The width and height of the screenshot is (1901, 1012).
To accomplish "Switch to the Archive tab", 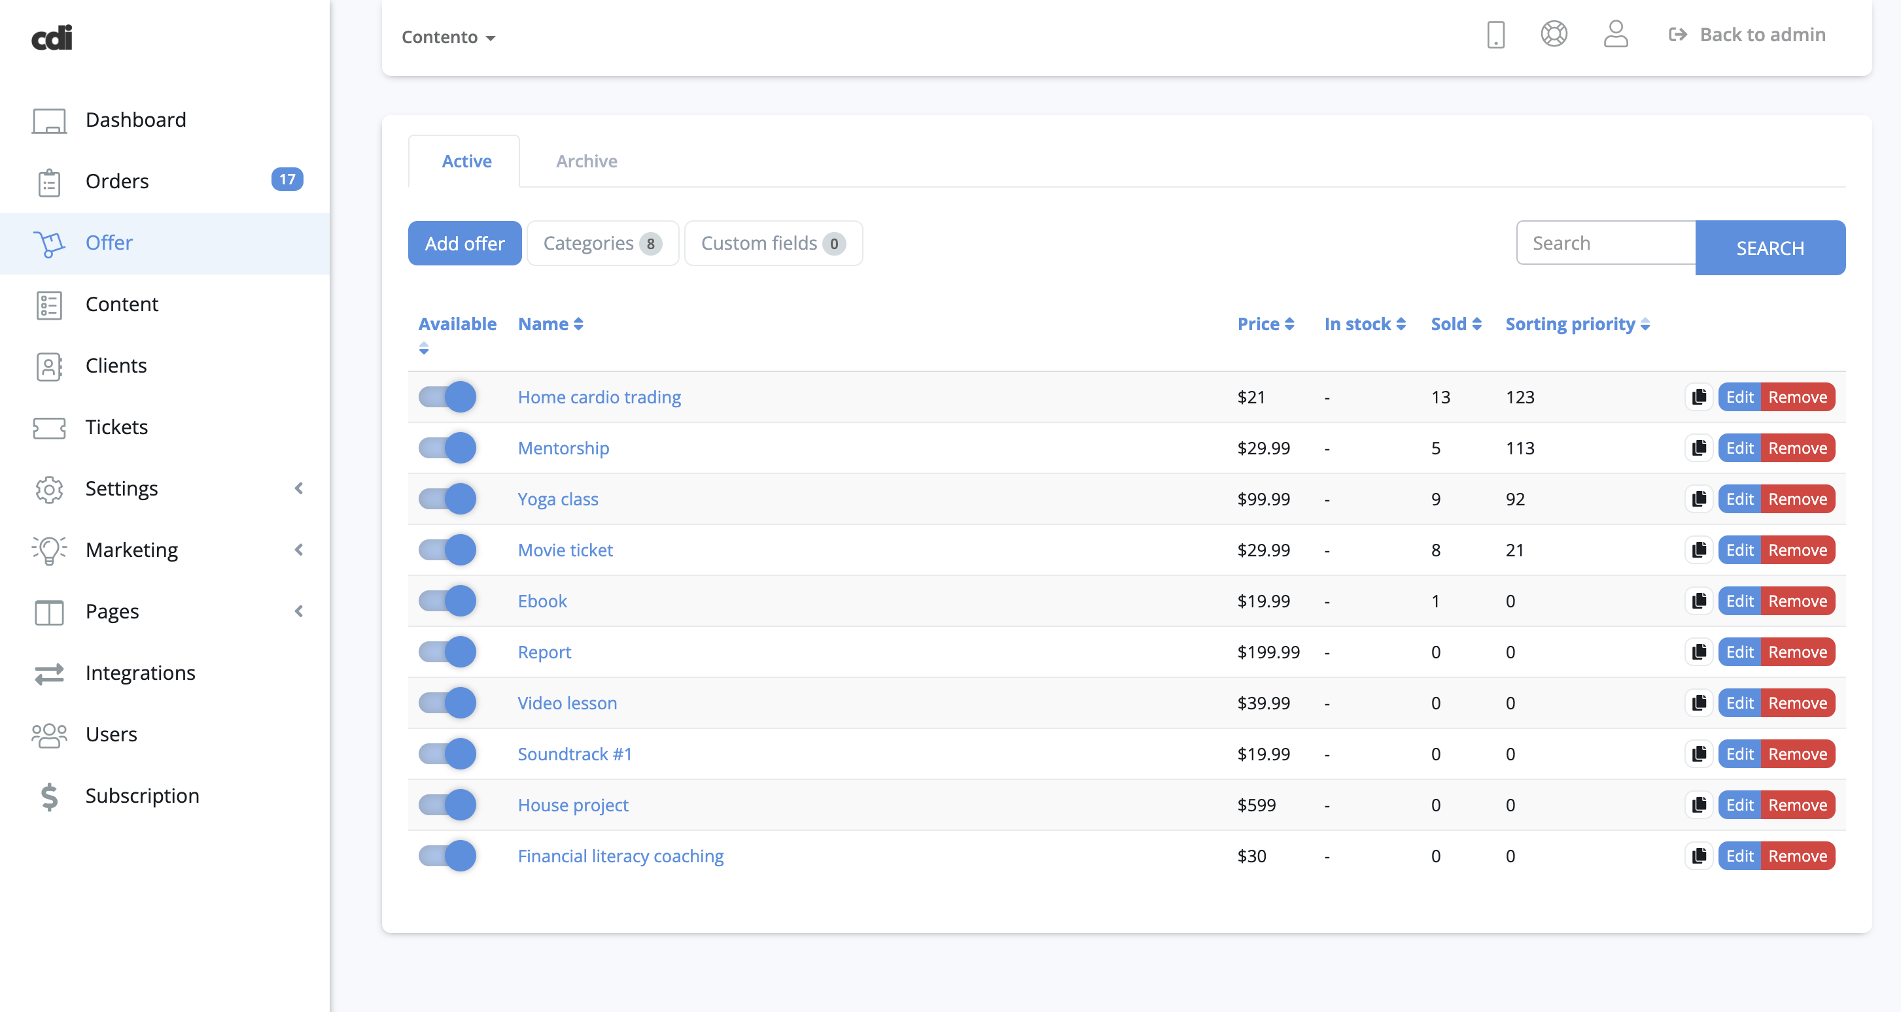I will coord(586,161).
